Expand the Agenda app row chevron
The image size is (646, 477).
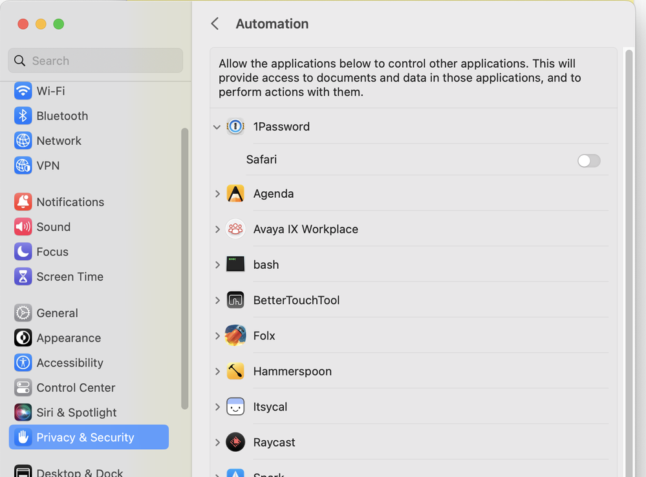point(217,194)
